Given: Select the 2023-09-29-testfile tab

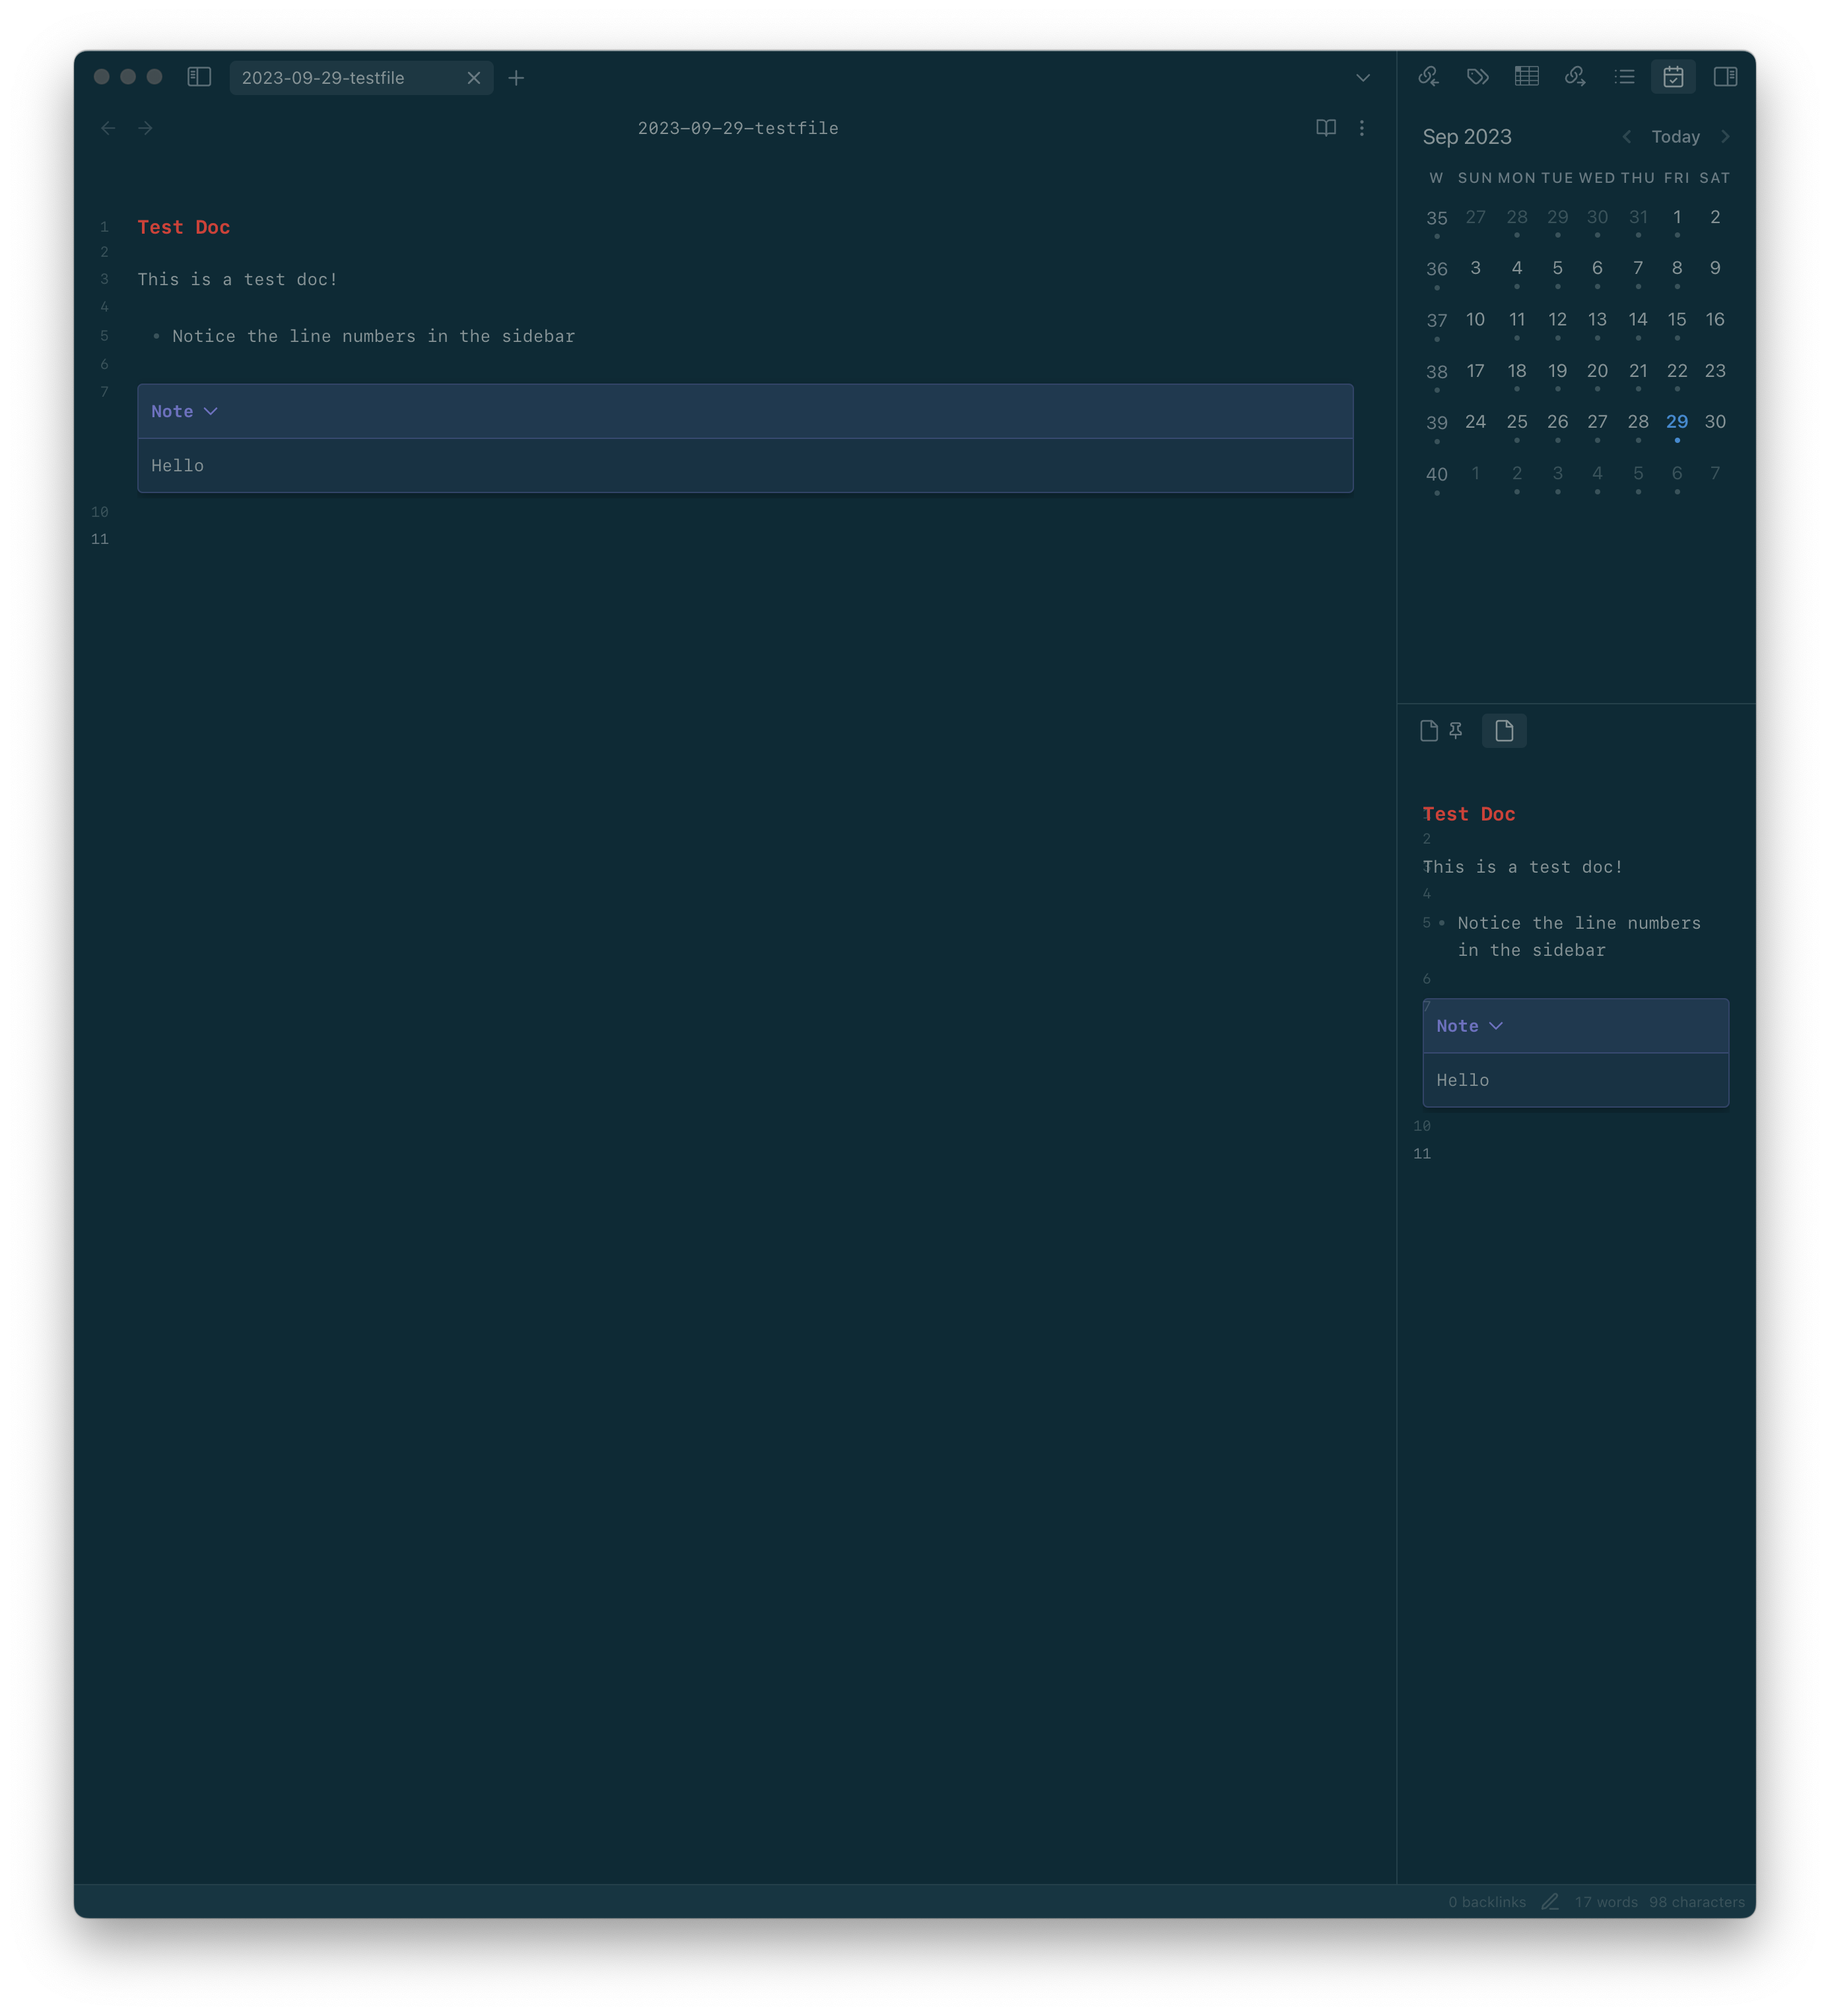Looking at the screenshot, I should 340,78.
